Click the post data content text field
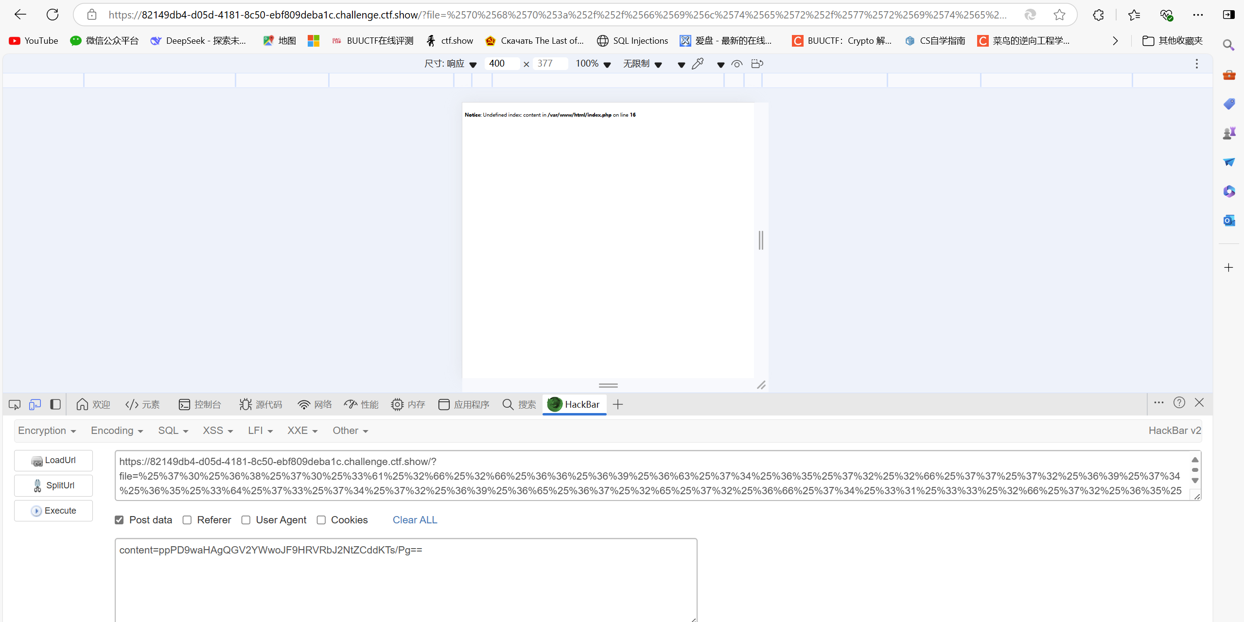The height and width of the screenshot is (622, 1244). tap(405, 578)
